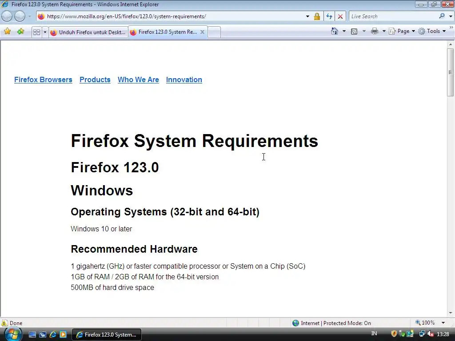Expand the feeds dropdown arrow
This screenshot has height=341, width=455.
pos(364,31)
